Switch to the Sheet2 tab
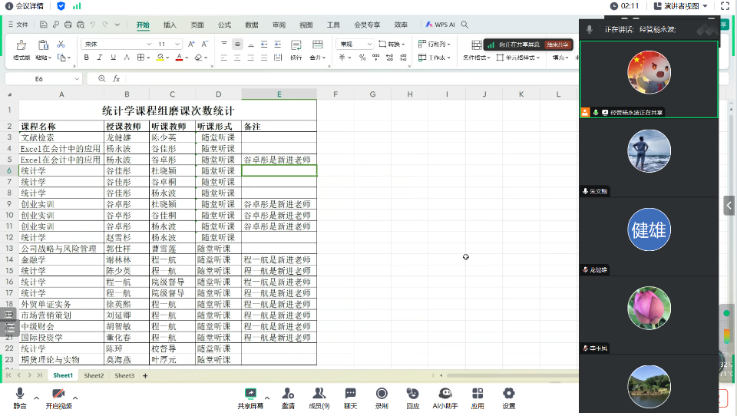This screenshot has height=416, width=737. [x=94, y=375]
